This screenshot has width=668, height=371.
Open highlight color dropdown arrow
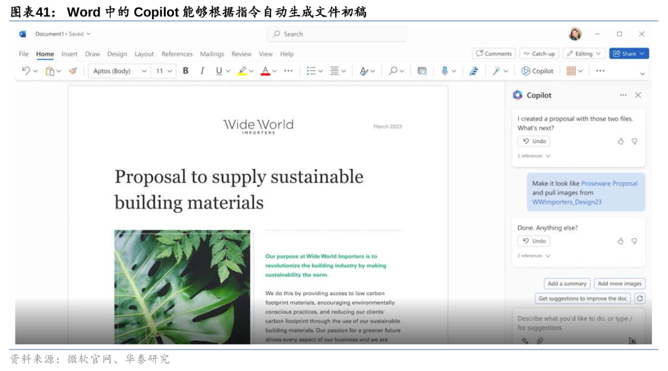(251, 71)
